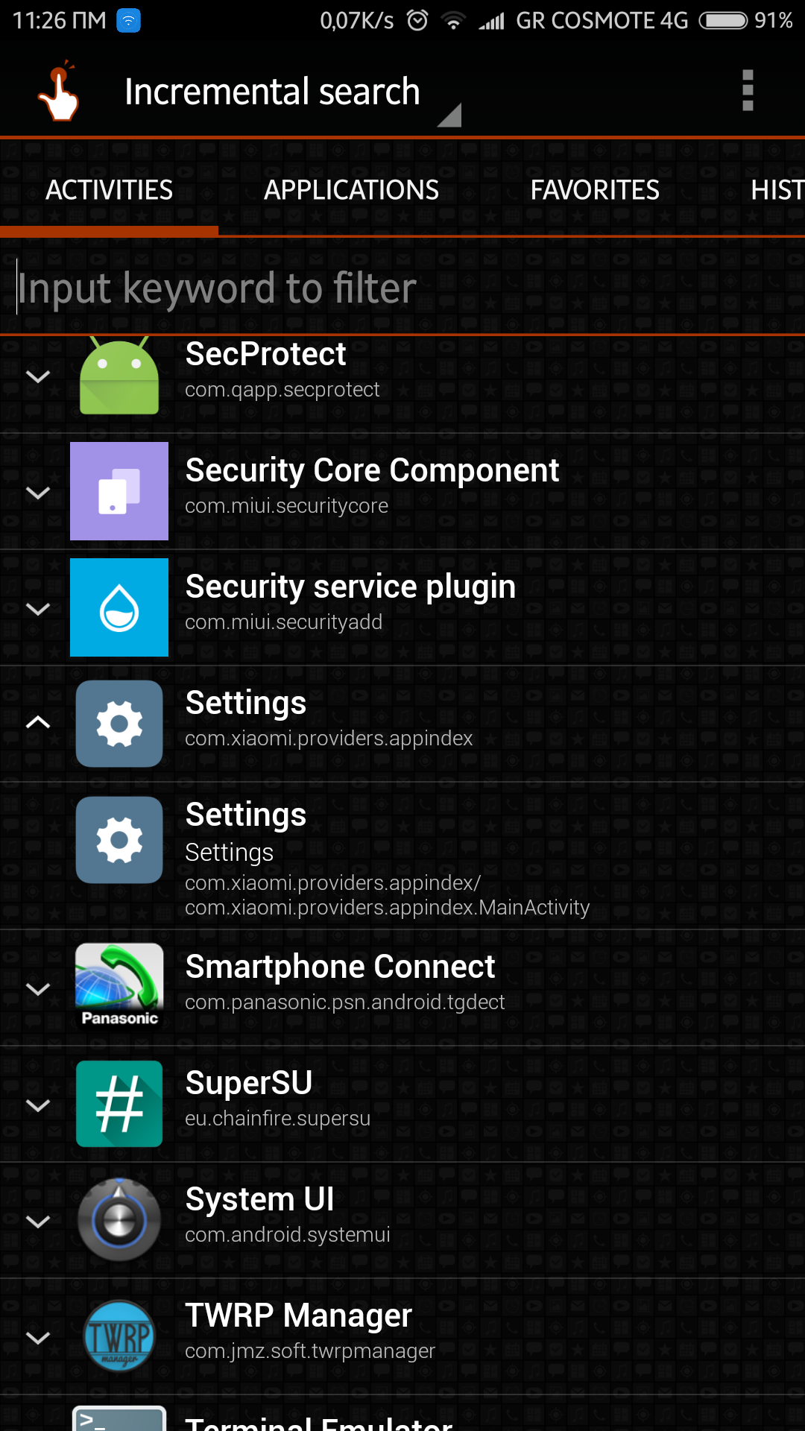805x1431 pixels.
Task: Collapse the expanded Settings appindex group
Action: (x=38, y=722)
